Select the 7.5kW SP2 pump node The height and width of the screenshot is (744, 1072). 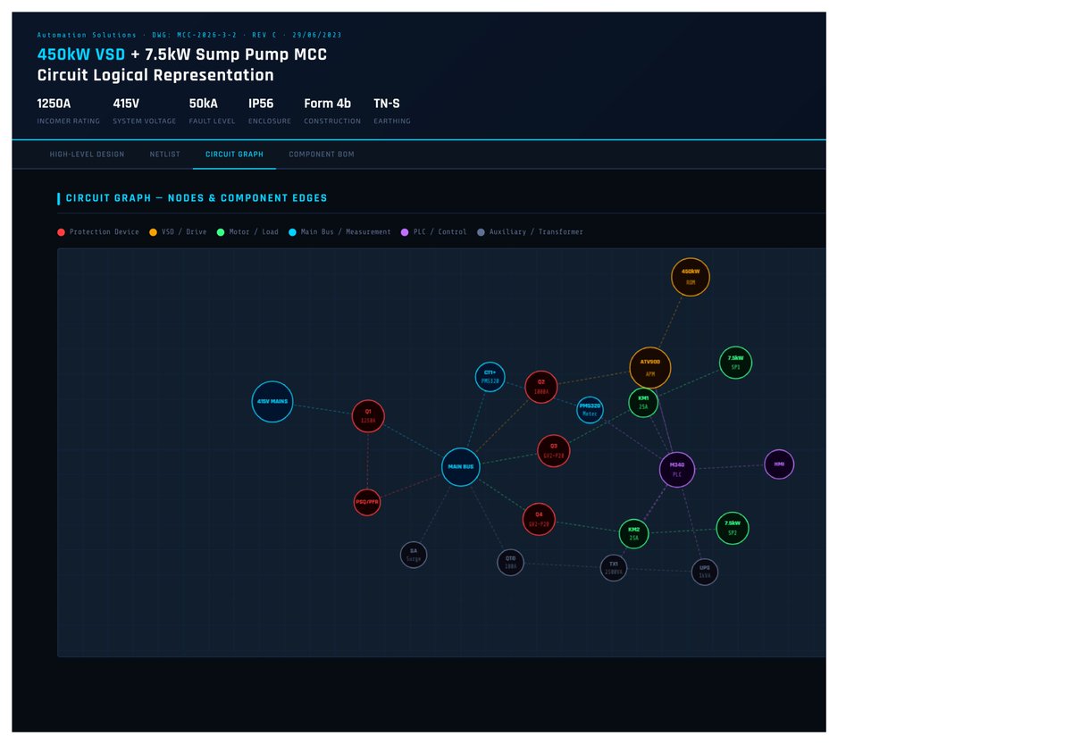click(x=733, y=528)
